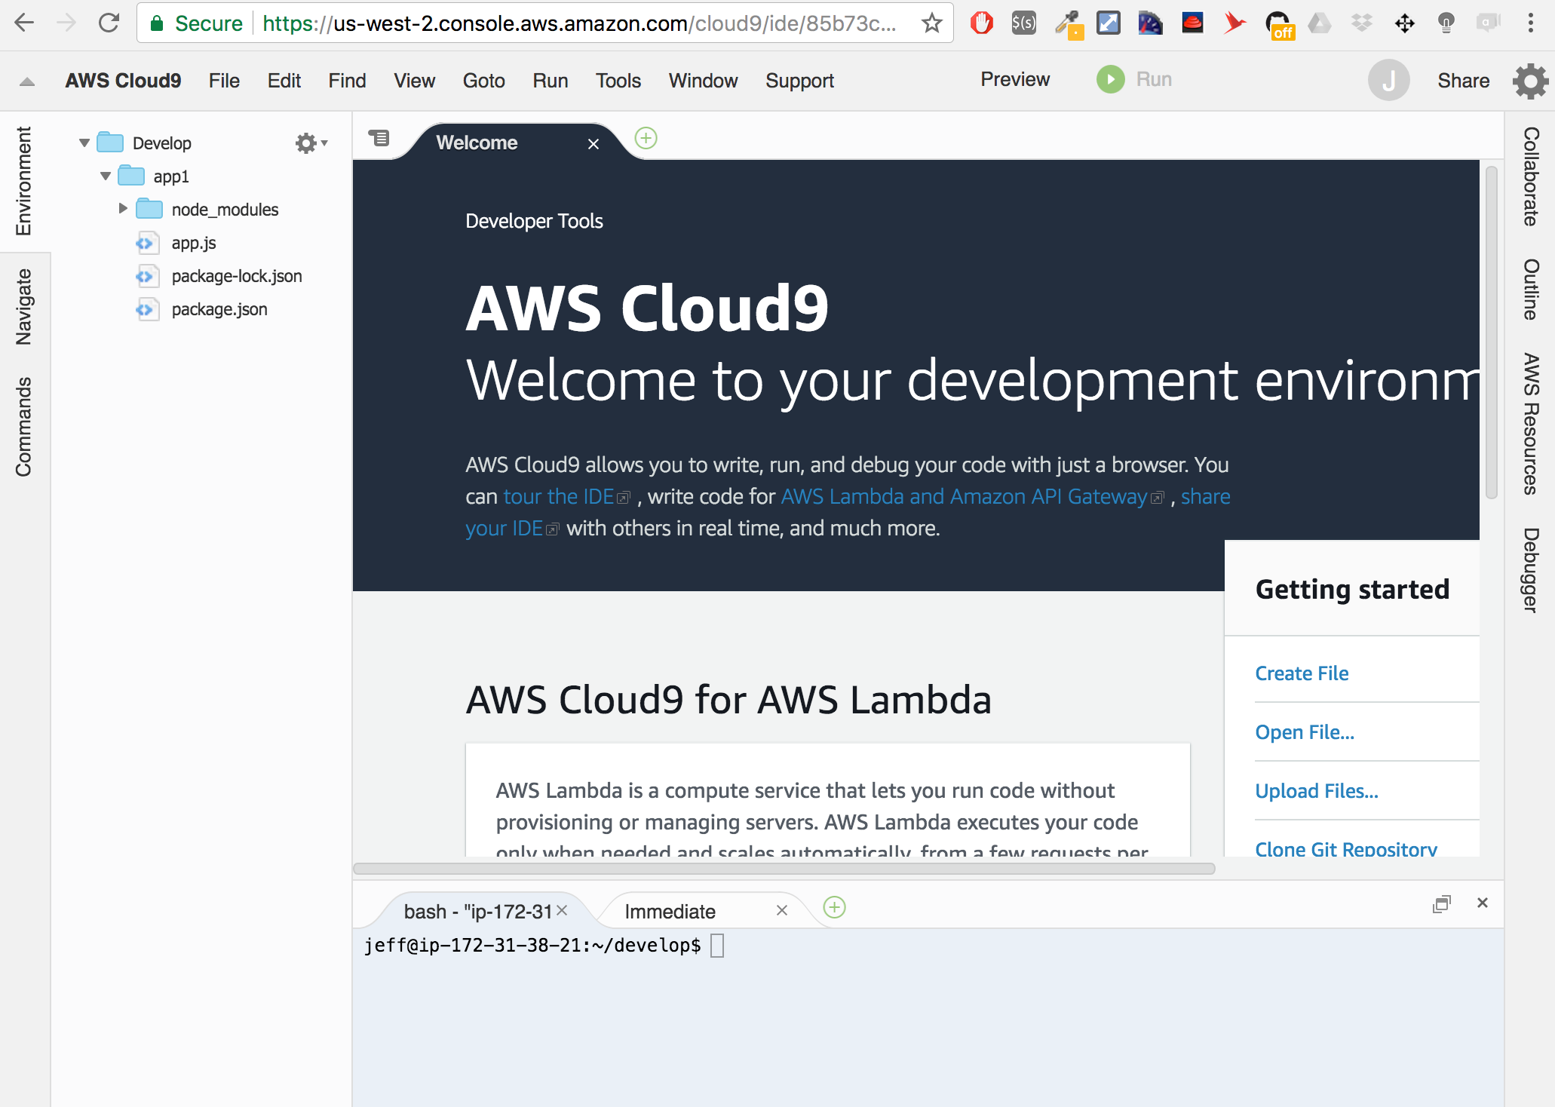Click into the terminal prompt
Image resolution: width=1555 pixels, height=1107 pixels.
pos(717,945)
